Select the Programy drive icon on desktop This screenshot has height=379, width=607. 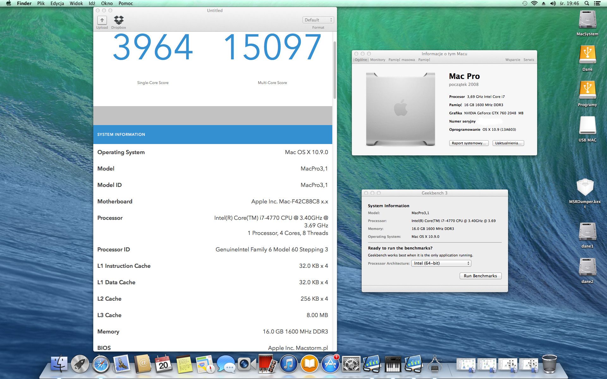point(587,90)
